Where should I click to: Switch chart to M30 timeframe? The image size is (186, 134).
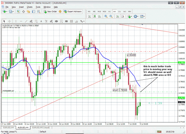[104, 12]
